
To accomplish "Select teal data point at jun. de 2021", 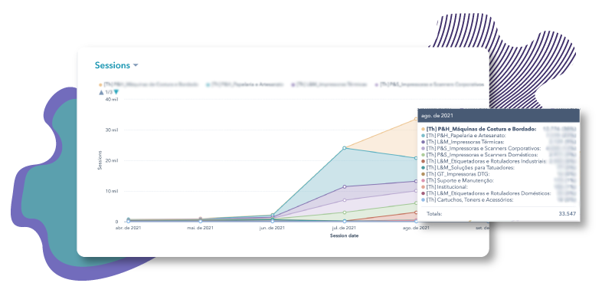I will tap(273, 216).
